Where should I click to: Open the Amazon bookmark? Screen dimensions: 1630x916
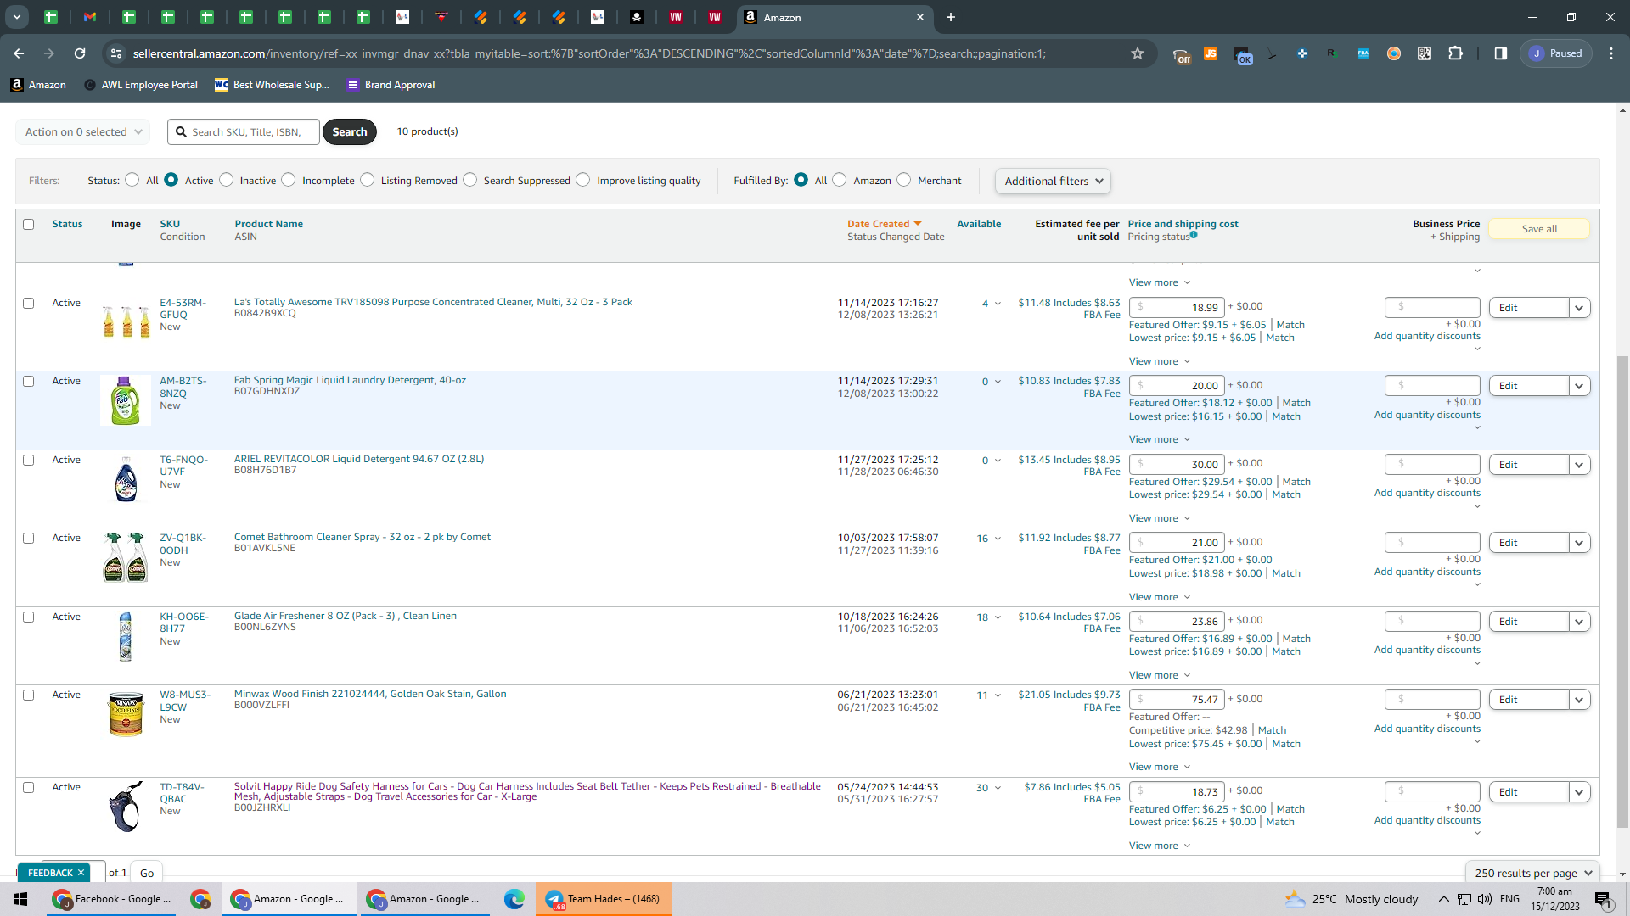point(38,85)
